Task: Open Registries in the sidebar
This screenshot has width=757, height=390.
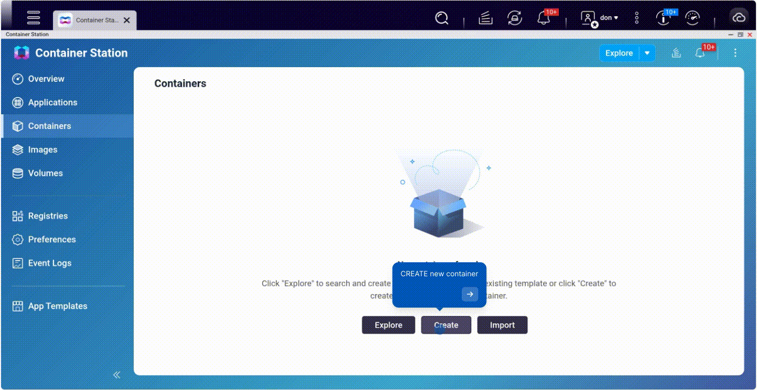Action: 67,216
